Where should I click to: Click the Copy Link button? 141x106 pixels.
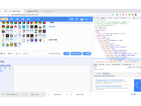coord(87,54)
